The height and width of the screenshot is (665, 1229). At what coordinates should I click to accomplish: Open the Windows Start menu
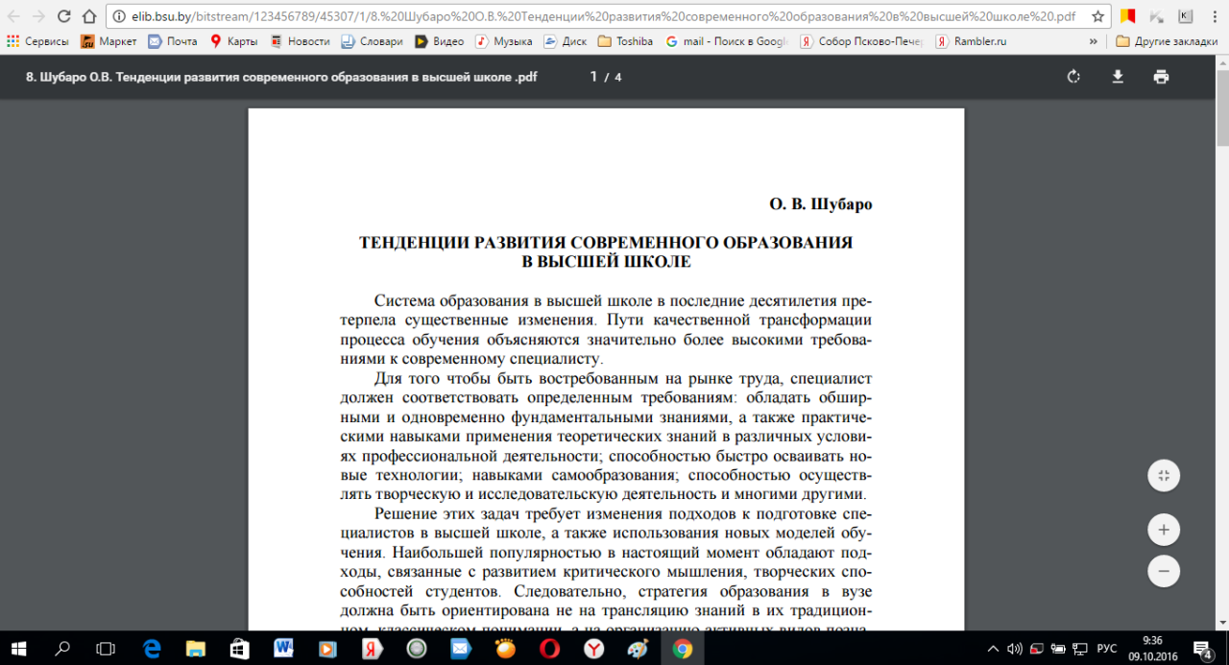[x=19, y=649]
